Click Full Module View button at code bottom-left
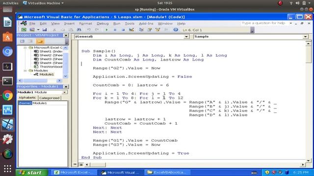The width and height of the screenshot is (314, 176). (81, 165)
